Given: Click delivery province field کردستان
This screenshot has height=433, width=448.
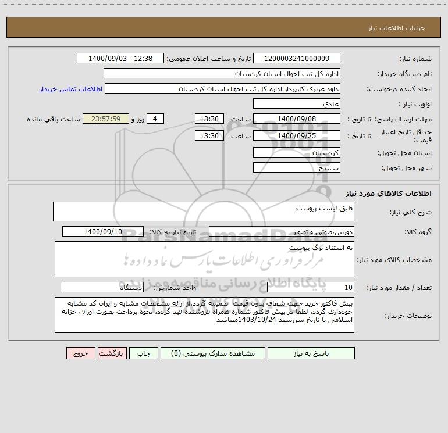Looking at the screenshot, I should [x=297, y=152].
